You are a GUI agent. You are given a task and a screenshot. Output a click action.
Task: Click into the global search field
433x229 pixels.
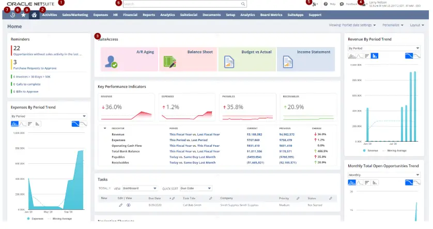[x=182, y=4]
